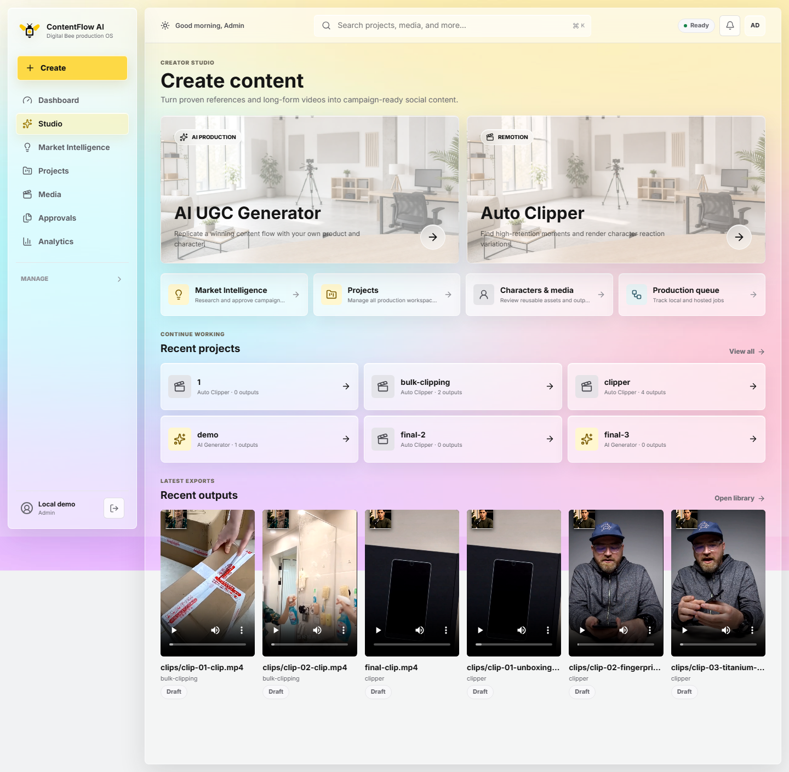Play the clip-01-unboxing video
This screenshot has height=772, width=789.
click(481, 630)
